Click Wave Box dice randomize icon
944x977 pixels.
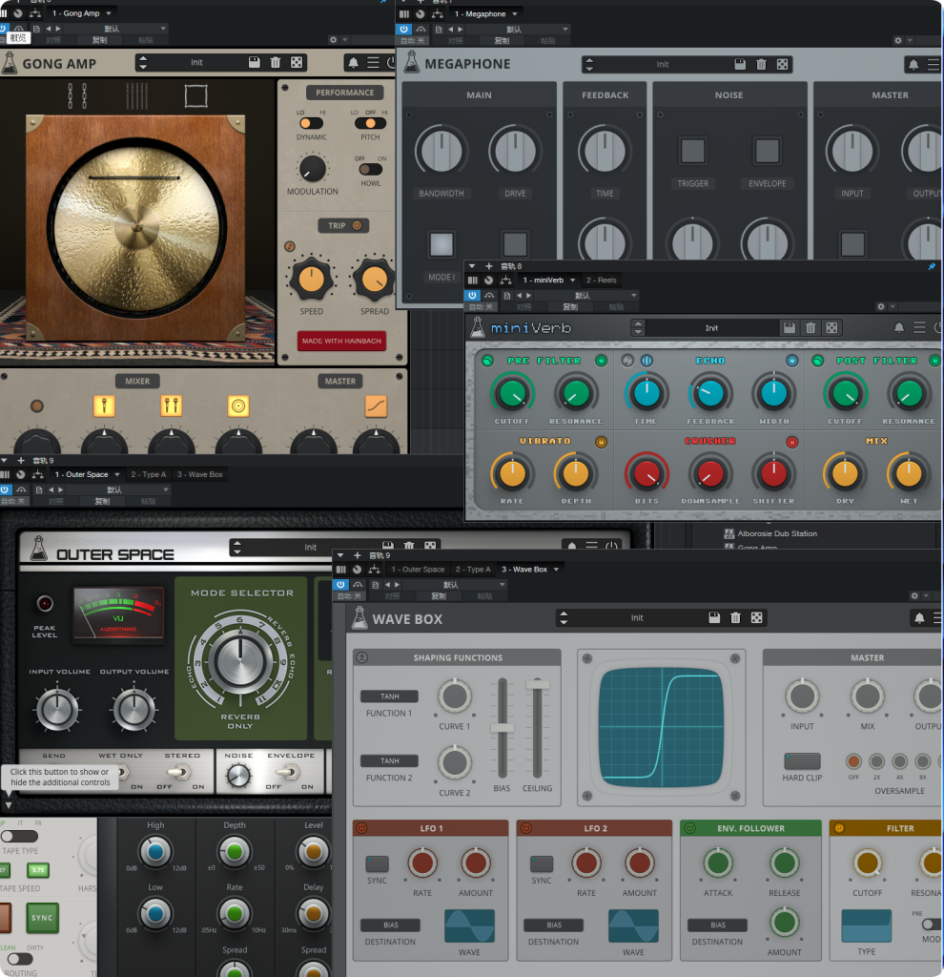pyautogui.click(x=756, y=617)
